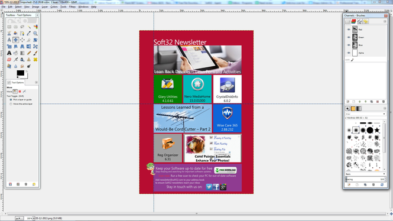The height and width of the screenshot is (221, 393).
Task: Set Move mode to layer
Action: coord(15,92)
